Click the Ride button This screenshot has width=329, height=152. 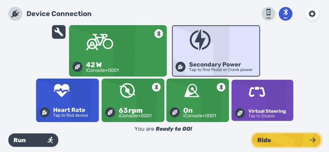pyautogui.click(x=287, y=140)
